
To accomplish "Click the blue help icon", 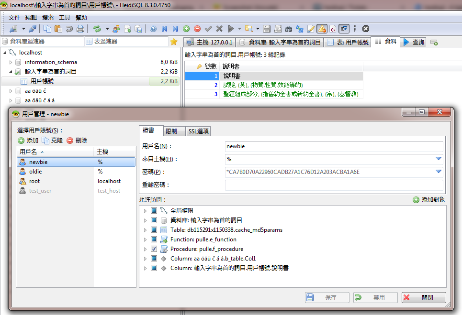I will [x=153, y=29].
